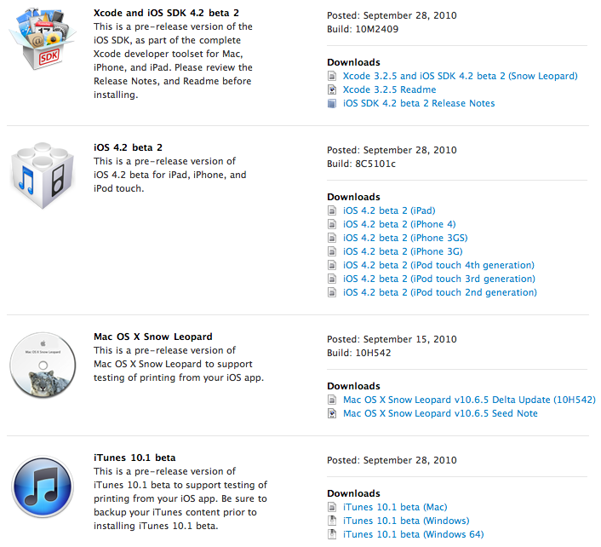Viewport: 601px width, 547px height.
Task: Download iOS 4.2 beta 2 iPod touch 4th generation
Action: 438,266
